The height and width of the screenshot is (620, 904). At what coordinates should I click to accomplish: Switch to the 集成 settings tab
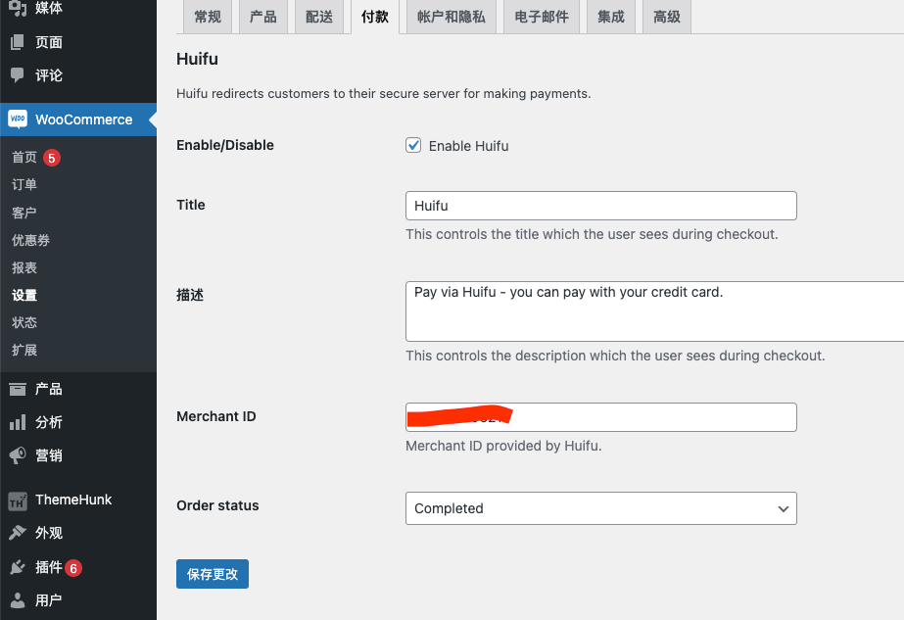tap(611, 17)
